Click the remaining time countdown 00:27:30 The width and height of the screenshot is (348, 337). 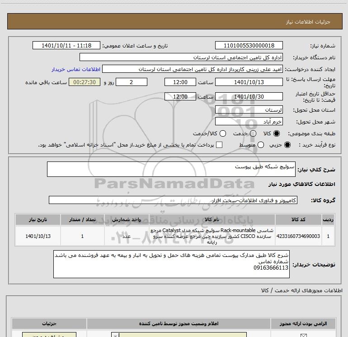coord(85,82)
